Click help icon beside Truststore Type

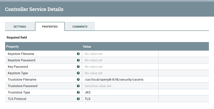click(78, 92)
